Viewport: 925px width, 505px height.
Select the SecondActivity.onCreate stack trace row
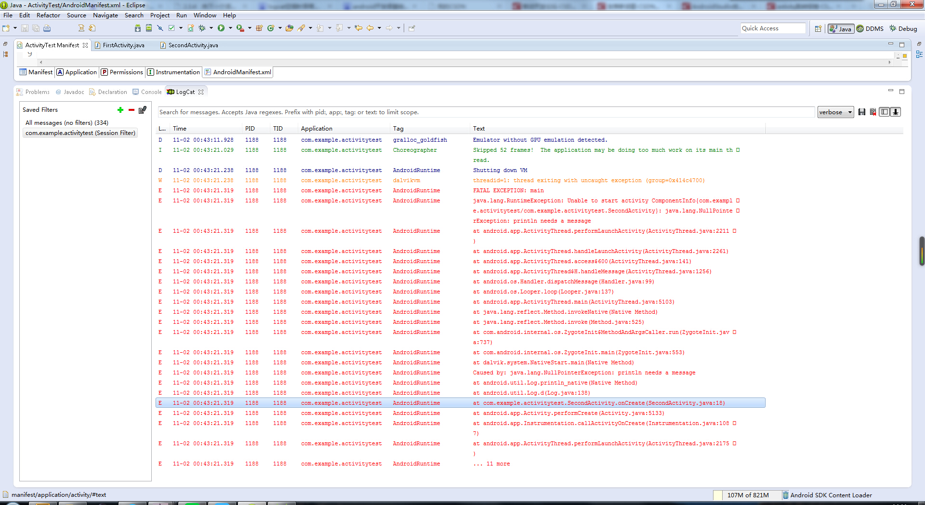tap(461, 403)
